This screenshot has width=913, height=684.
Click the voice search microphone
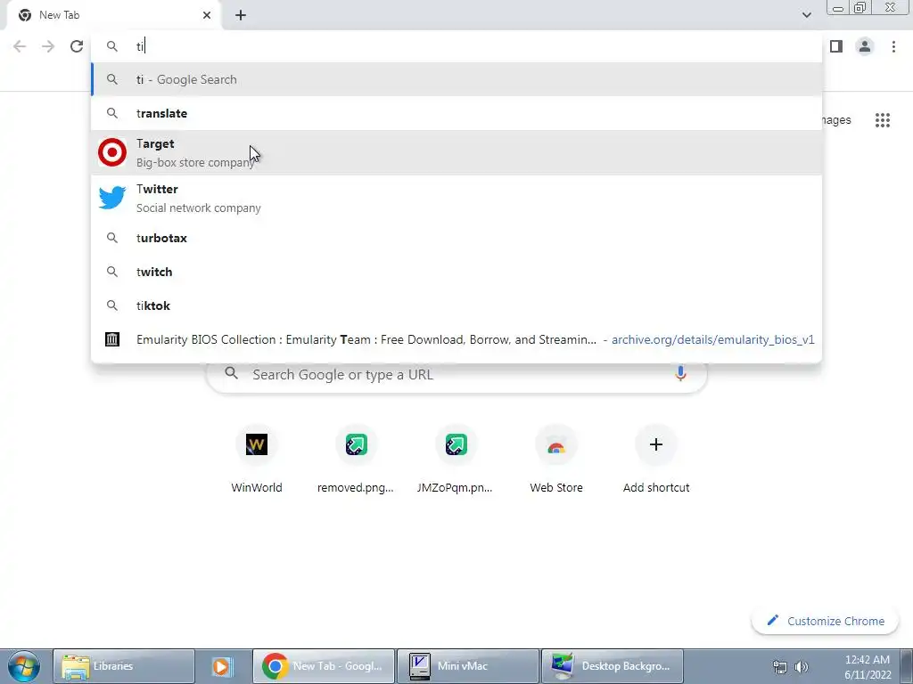tap(680, 374)
